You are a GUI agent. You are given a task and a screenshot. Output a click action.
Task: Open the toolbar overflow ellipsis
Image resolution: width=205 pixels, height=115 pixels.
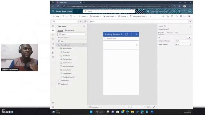pyautogui.click(x=150, y=16)
